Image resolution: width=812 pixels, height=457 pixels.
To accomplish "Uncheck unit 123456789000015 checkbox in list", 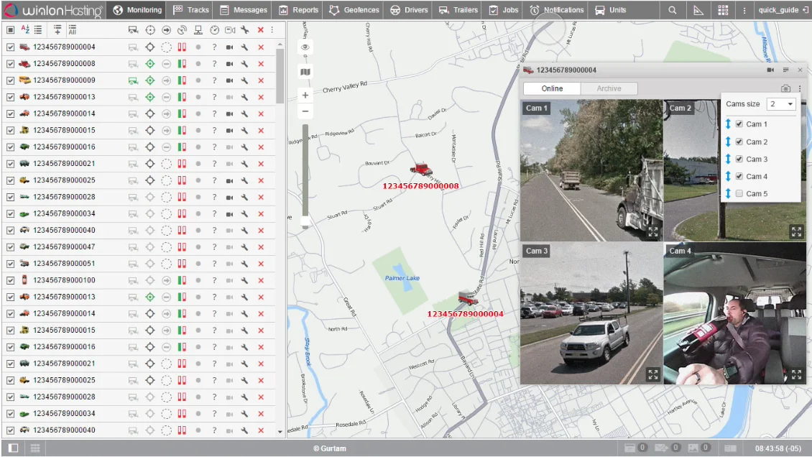I will (10, 131).
